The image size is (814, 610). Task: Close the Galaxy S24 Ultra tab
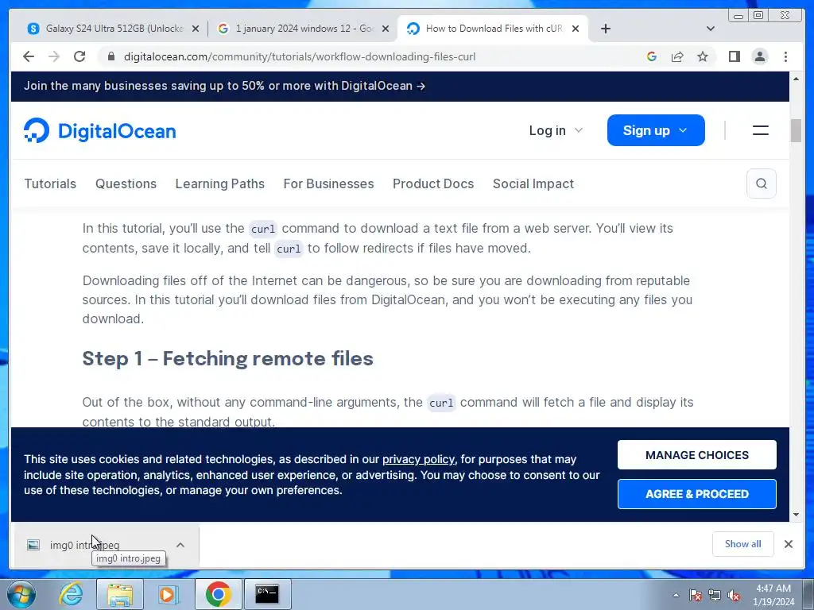(196, 29)
